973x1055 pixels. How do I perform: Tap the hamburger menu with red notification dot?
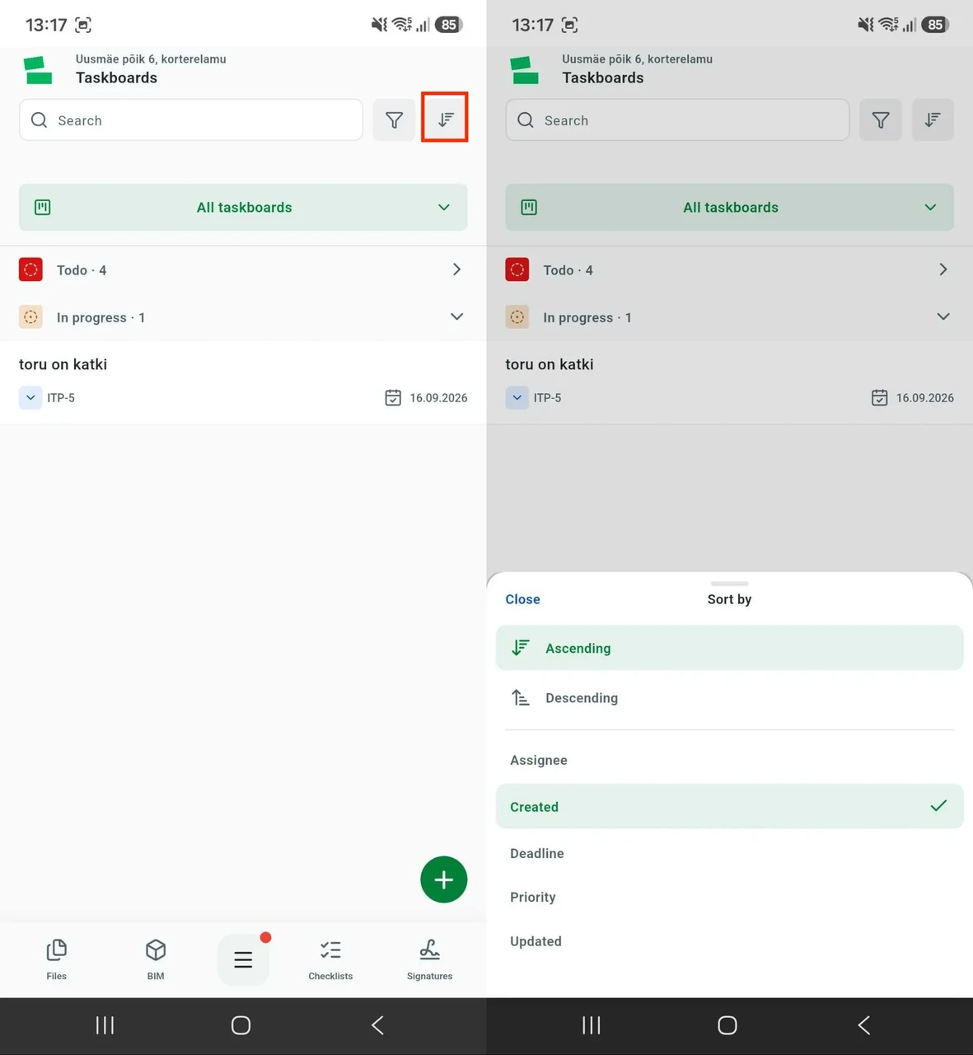coord(243,959)
